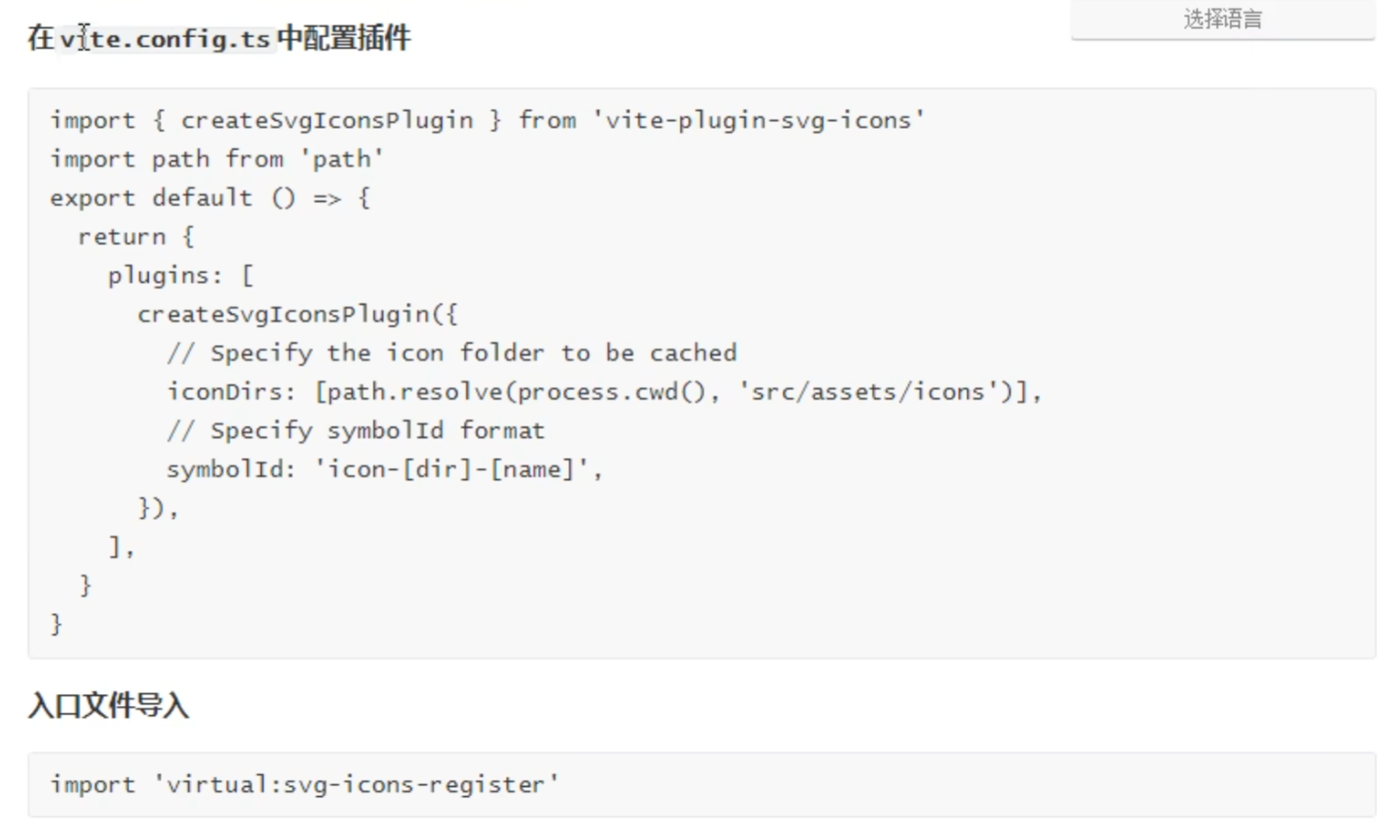Click the iconDirs property name
This screenshot has width=1389, height=829.
click(x=224, y=392)
